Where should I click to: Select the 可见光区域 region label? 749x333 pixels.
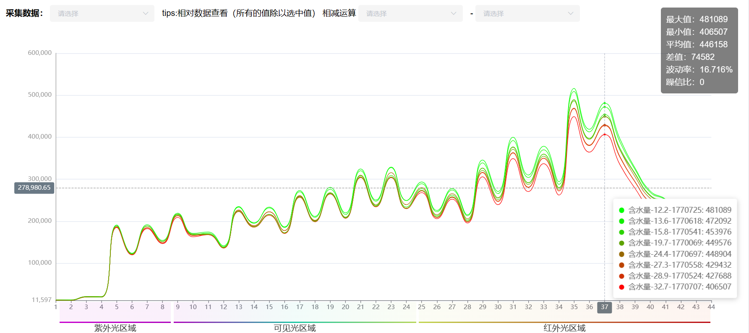[x=295, y=328]
